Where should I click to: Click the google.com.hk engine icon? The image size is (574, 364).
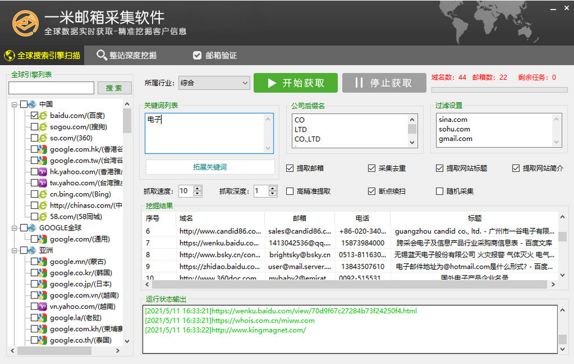(43, 150)
